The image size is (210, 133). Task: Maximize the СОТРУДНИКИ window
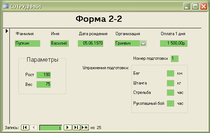(195, 6)
